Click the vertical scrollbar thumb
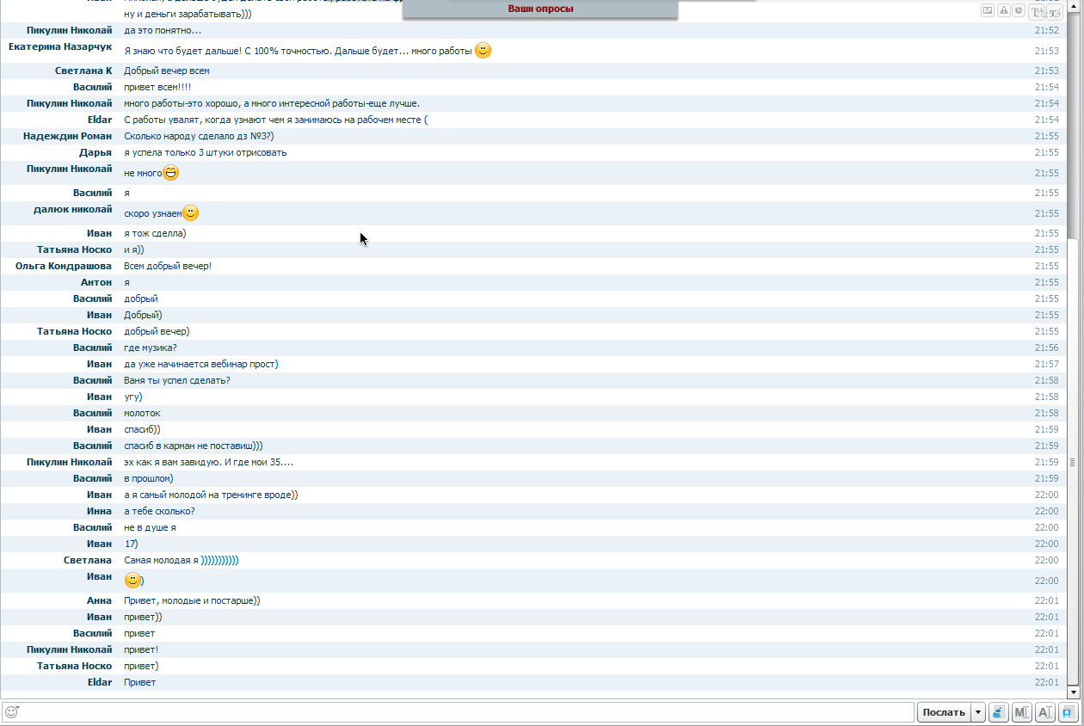 coord(1073,462)
